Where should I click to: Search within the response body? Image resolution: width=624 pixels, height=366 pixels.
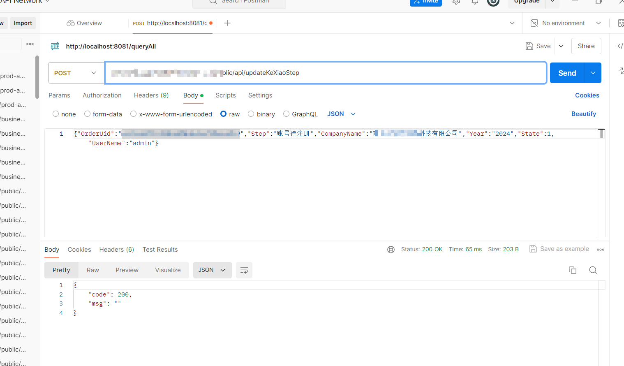click(x=593, y=270)
